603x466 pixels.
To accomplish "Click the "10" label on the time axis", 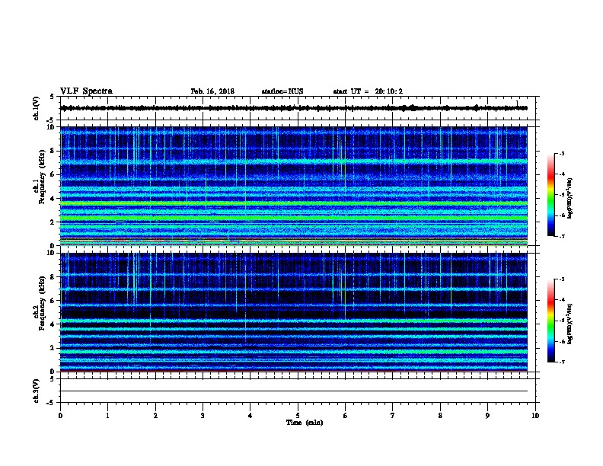I will [x=535, y=416].
